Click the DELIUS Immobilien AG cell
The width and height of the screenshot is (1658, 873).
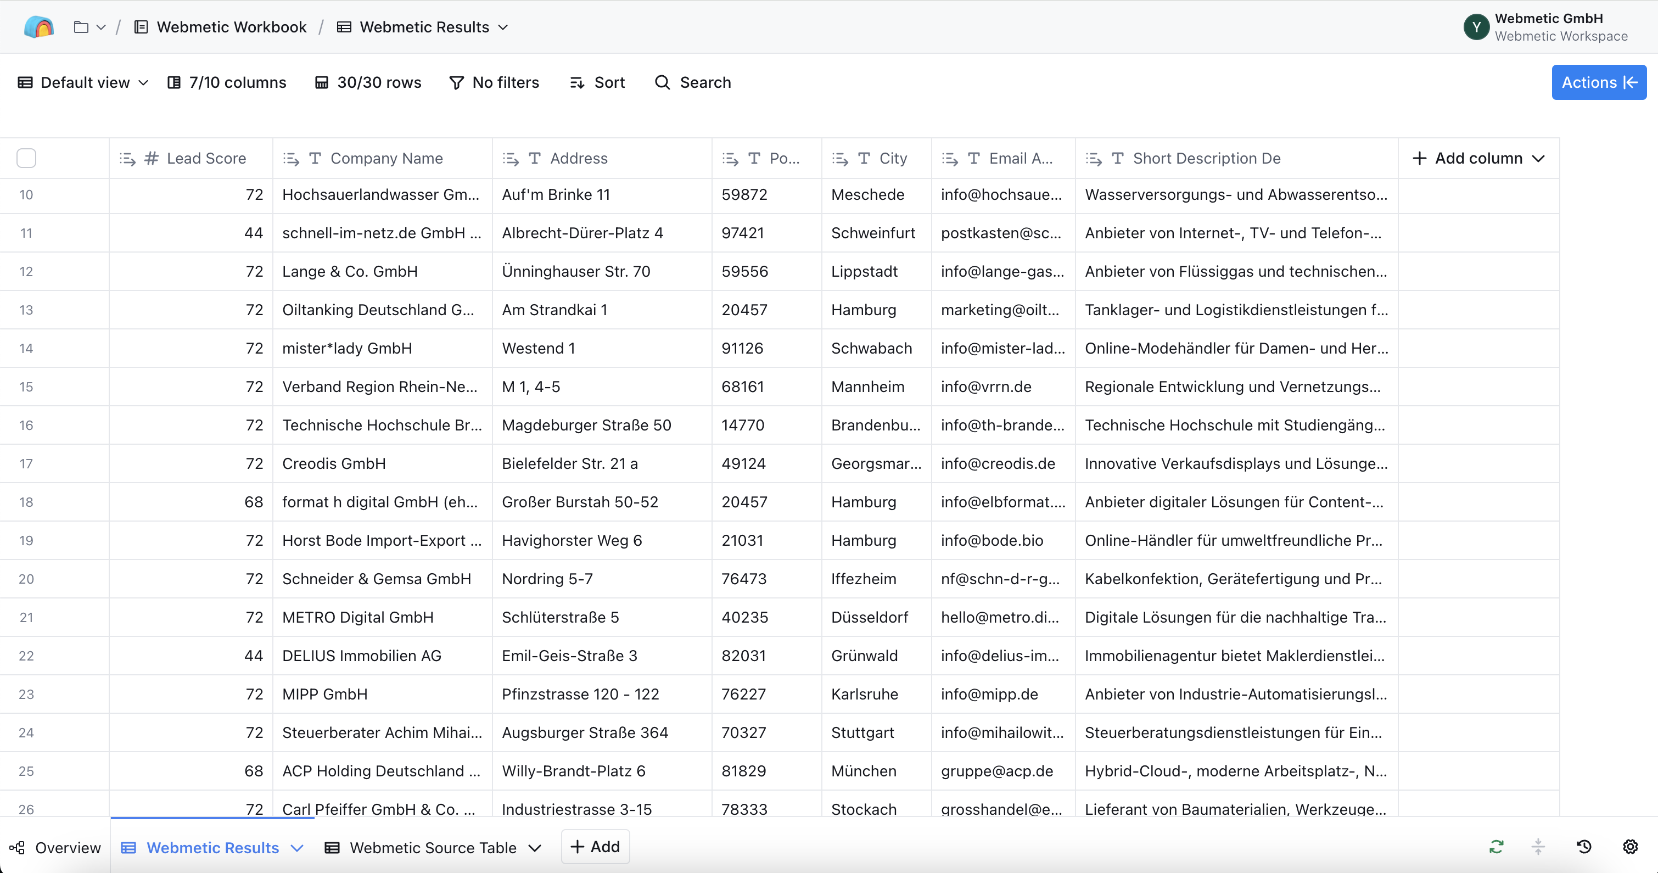point(383,656)
